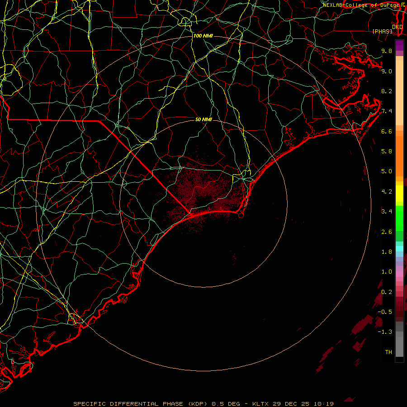Click the 3.4 value on the color scale
The width and height of the screenshot is (407, 407).
coord(387,212)
